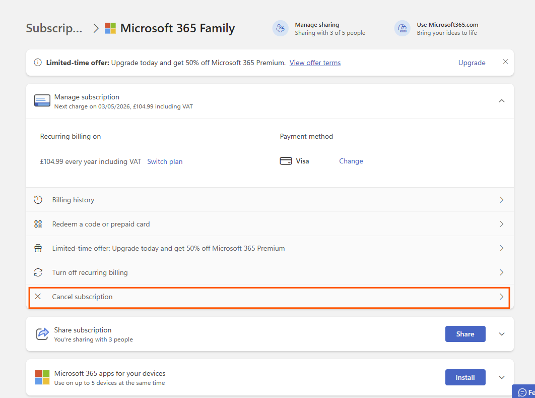The width and height of the screenshot is (535, 398).
Task: Select the Billing history menu row
Action: [270, 200]
